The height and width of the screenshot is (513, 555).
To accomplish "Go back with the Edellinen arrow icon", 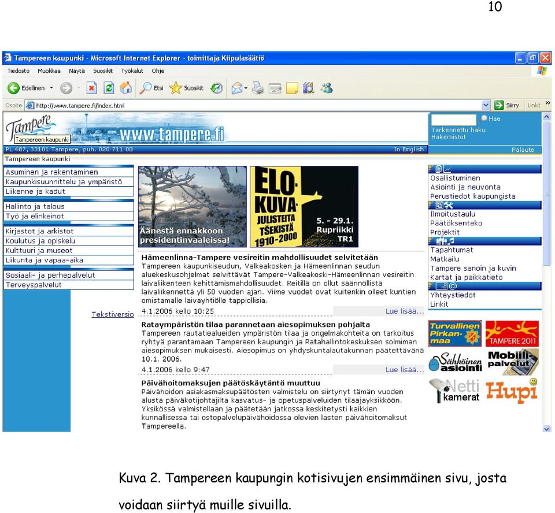I will [x=13, y=88].
